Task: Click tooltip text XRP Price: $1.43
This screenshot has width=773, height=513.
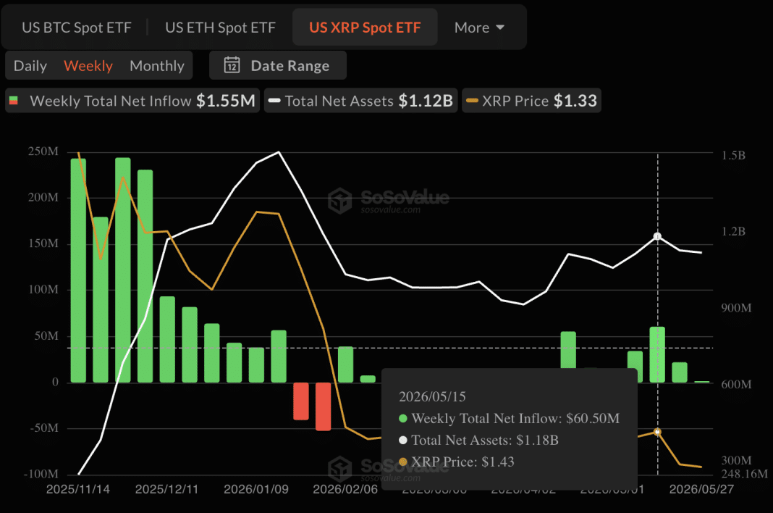Action: [x=463, y=462]
